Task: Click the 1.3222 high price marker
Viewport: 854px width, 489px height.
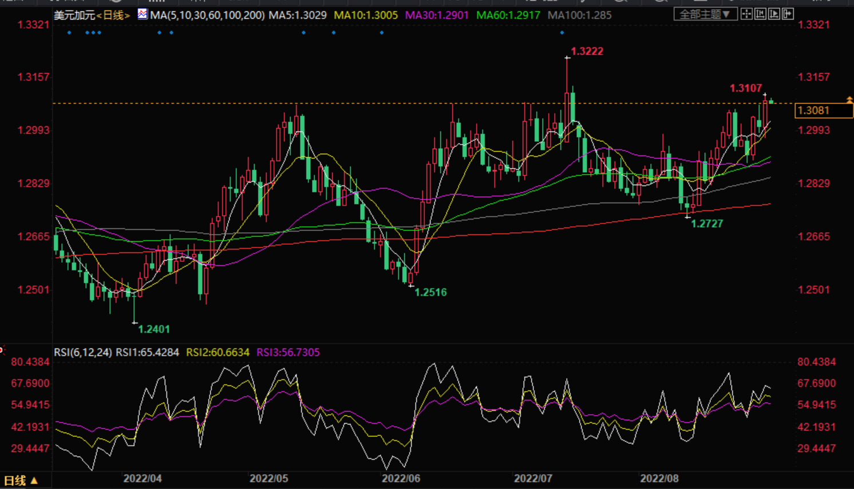Action: (x=587, y=51)
